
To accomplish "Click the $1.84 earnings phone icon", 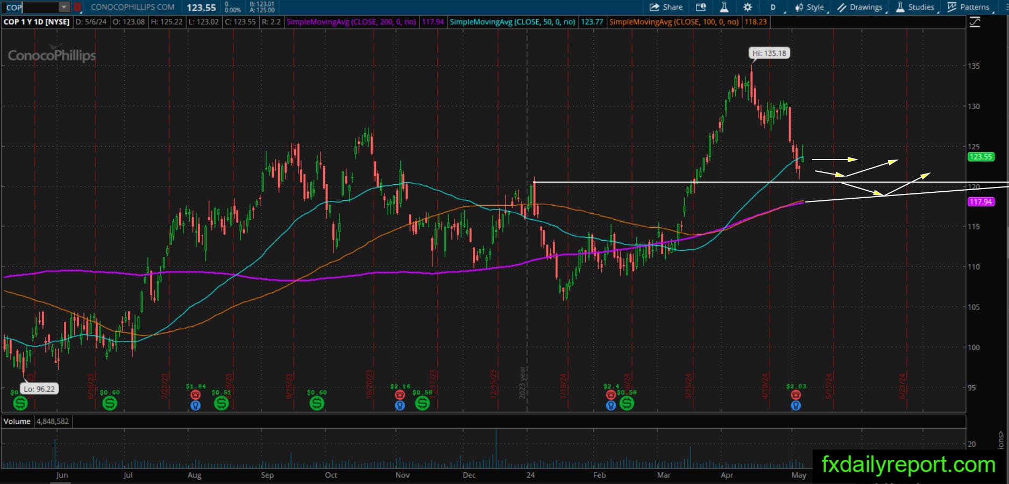I will pyautogui.click(x=195, y=395).
